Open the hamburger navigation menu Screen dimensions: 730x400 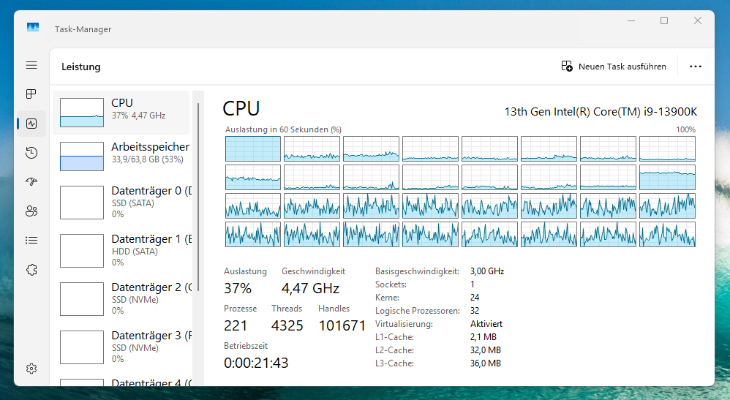tap(31, 65)
